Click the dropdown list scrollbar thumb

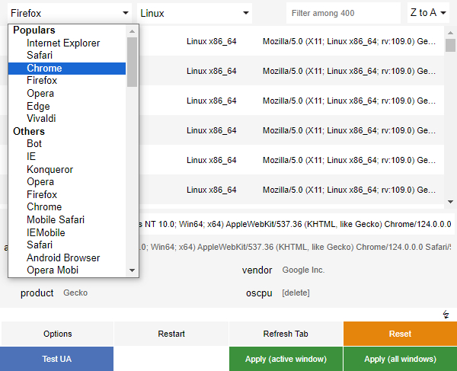coord(132,62)
